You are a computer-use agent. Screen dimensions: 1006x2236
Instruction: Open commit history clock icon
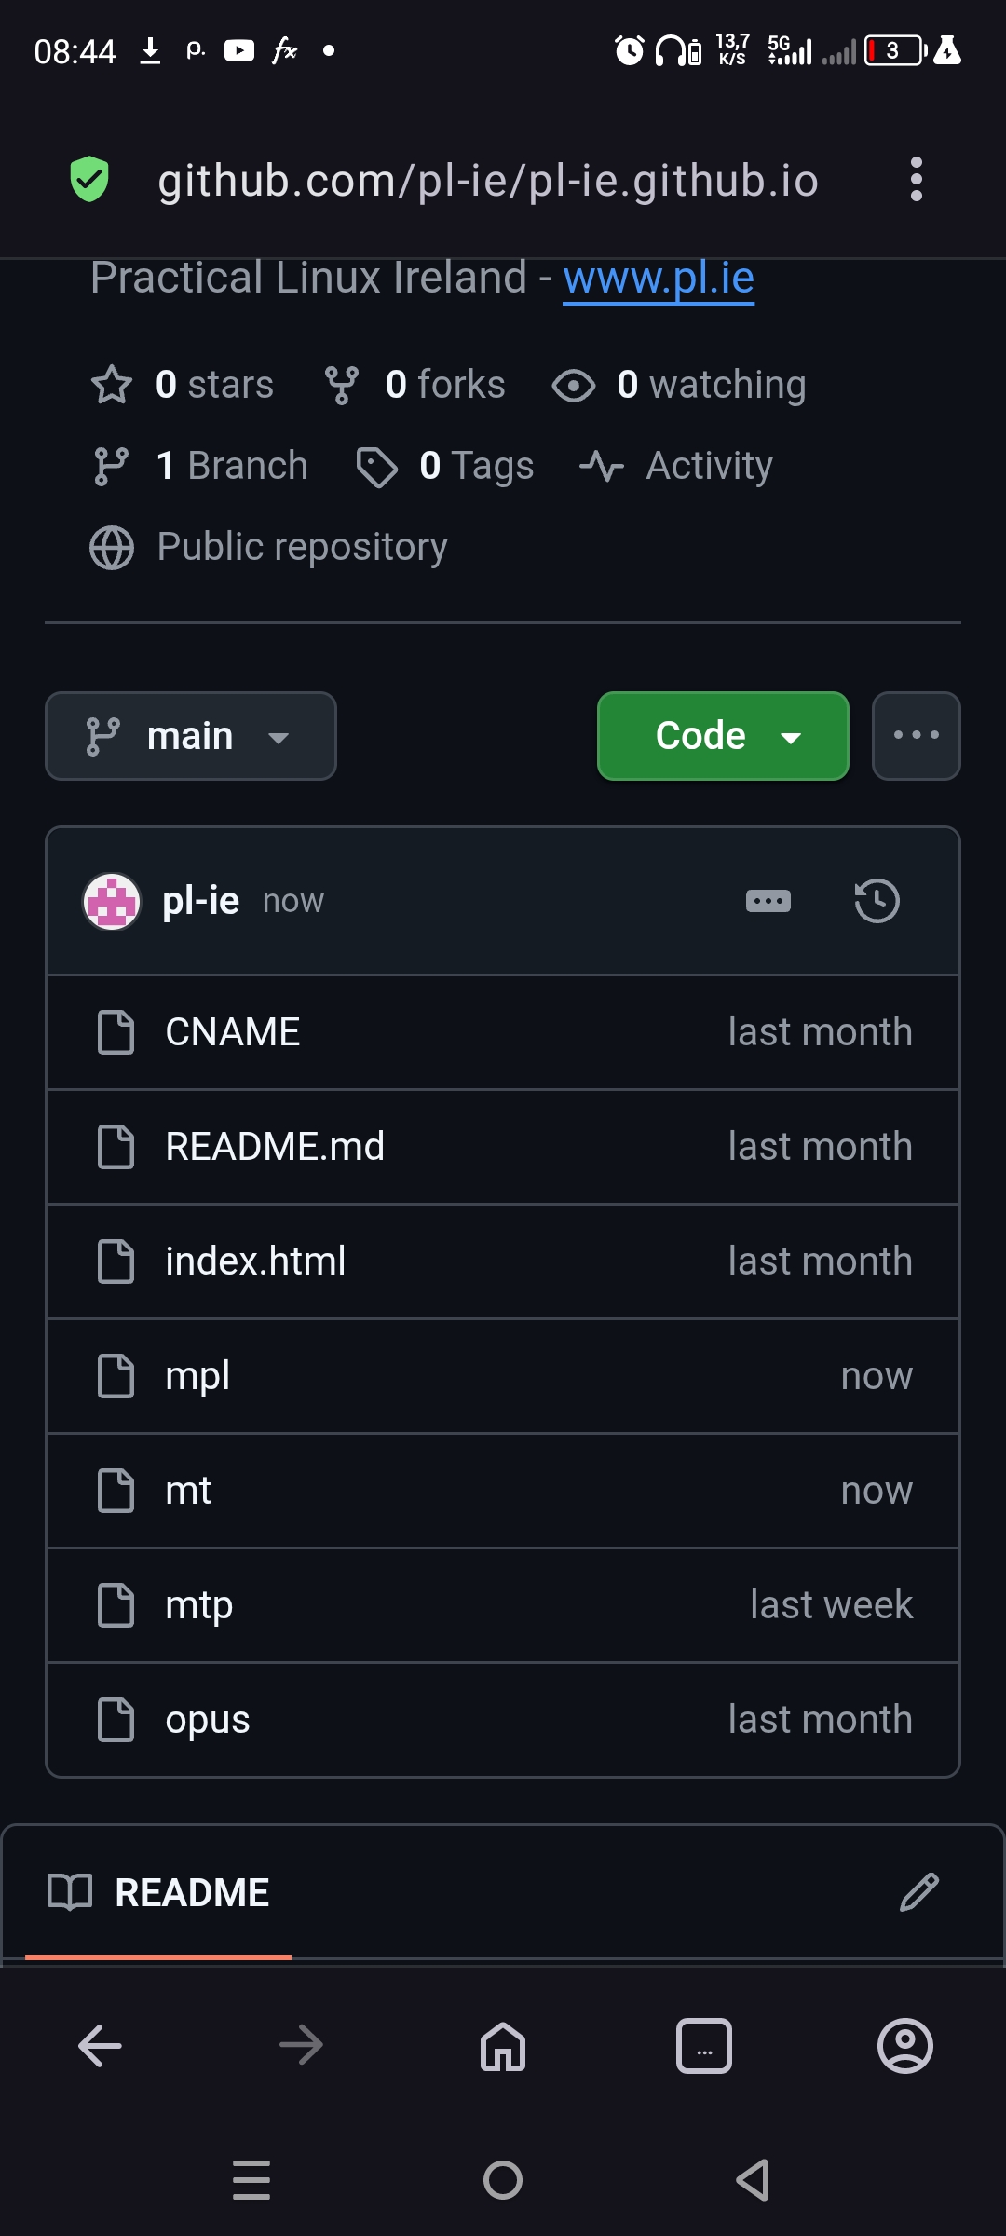click(x=877, y=901)
